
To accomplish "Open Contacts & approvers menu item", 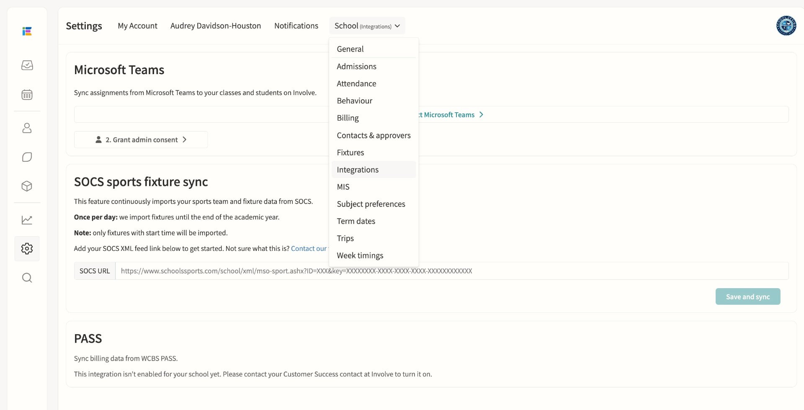I will [374, 135].
